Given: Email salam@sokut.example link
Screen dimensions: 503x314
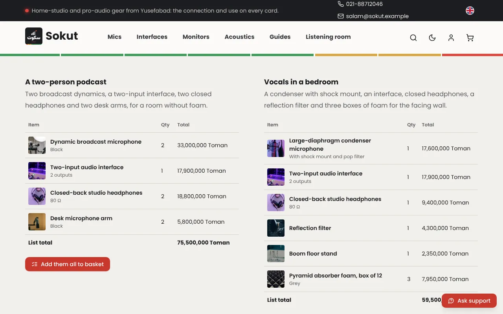Looking at the screenshot, I should tap(373, 16).
